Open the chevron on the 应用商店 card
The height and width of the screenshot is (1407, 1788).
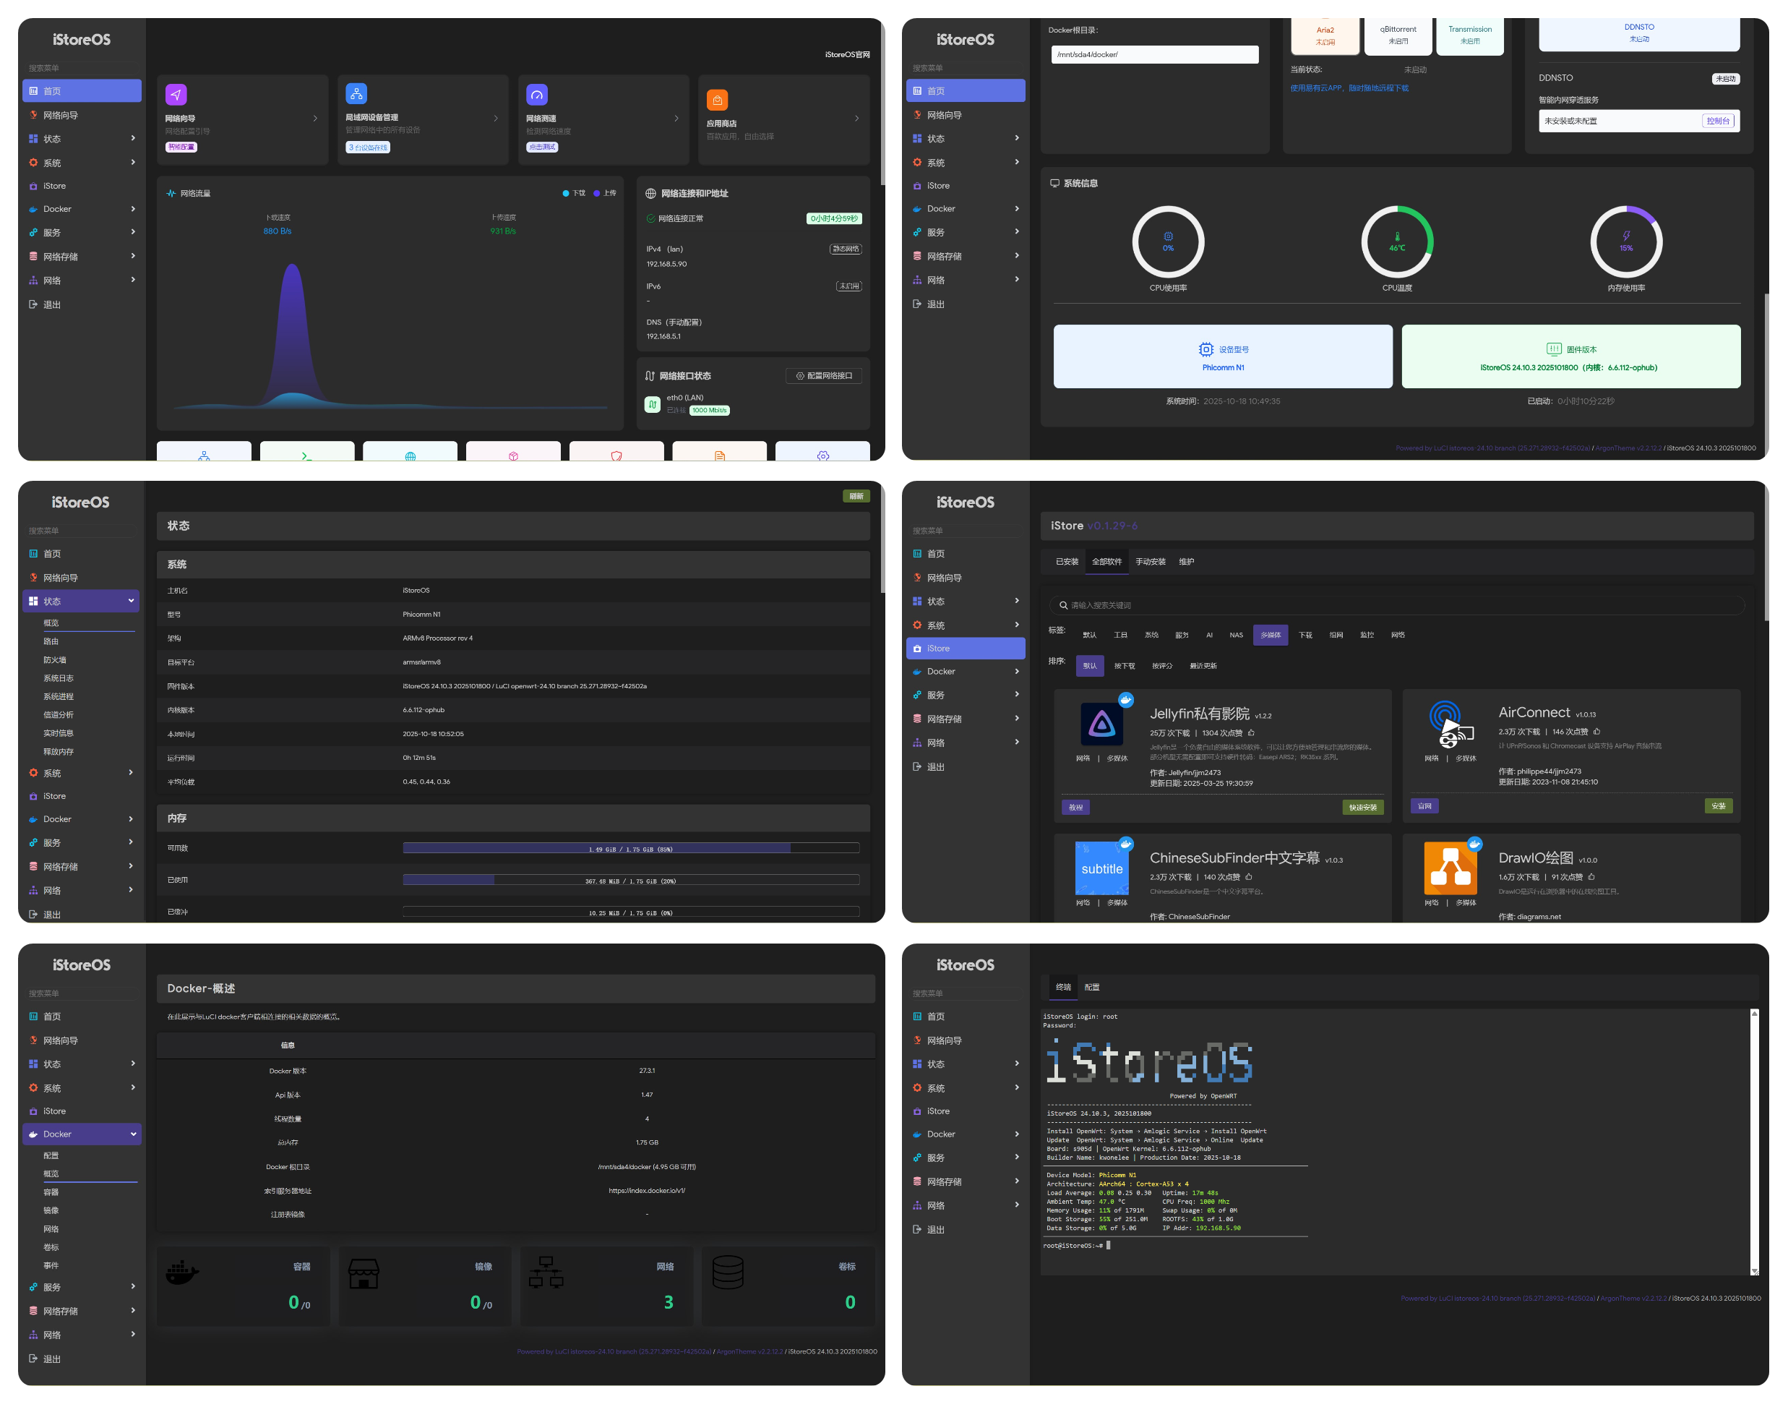(857, 119)
